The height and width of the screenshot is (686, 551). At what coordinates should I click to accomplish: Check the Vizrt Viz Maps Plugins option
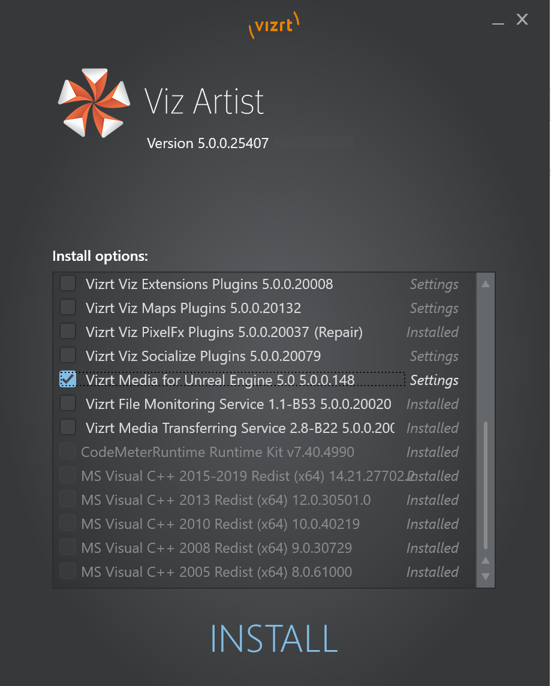[68, 308]
